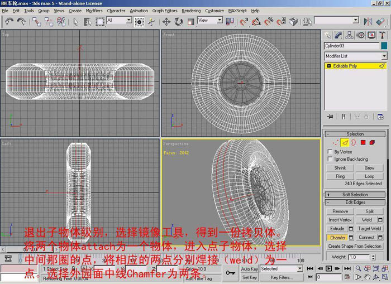391x284 pixels.
Task: Choose the Select Object arrow tool
Action: (x=75, y=22)
